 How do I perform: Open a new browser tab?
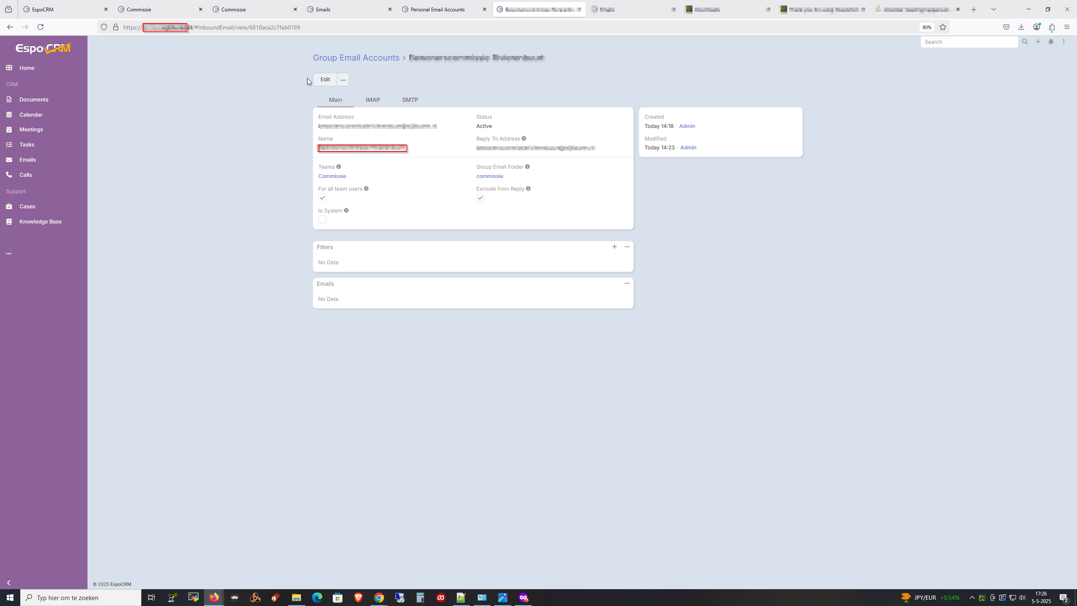(x=974, y=9)
